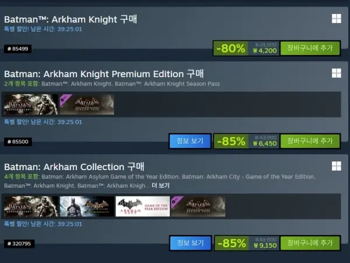Screen dimensions: 350x263
Task: Click package ID tag #85500
Action: [x=18, y=141]
